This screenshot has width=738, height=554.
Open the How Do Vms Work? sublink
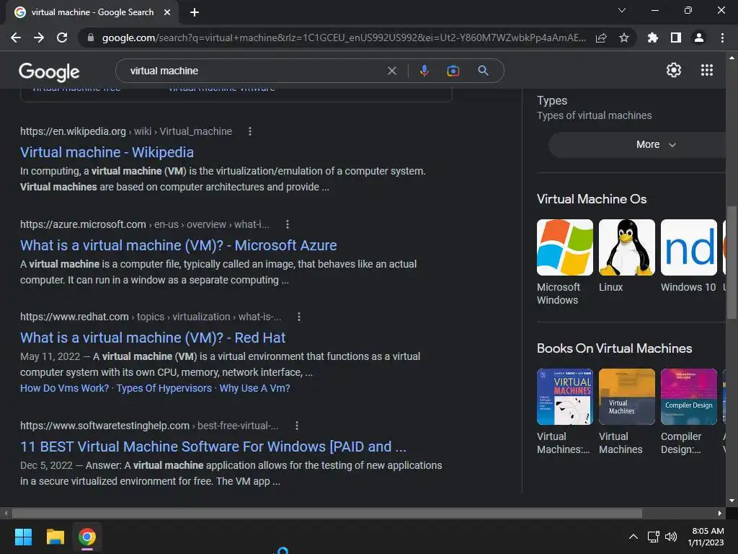coord(64,388)
